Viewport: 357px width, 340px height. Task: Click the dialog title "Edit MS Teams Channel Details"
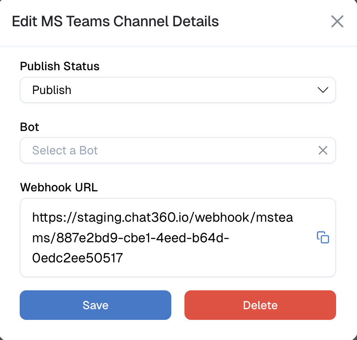pyautogui.click(x=115, y=21)
